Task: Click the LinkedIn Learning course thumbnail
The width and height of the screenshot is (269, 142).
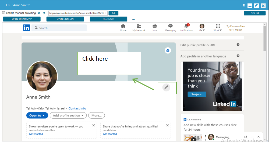Action: [193, 138]
